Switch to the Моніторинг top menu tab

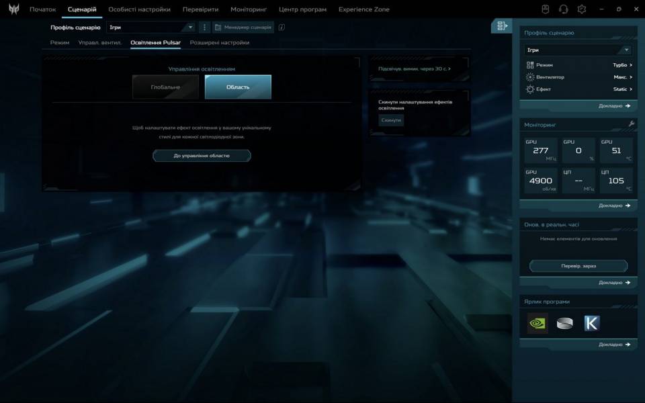pyautogui.click(x=248, y=9)
